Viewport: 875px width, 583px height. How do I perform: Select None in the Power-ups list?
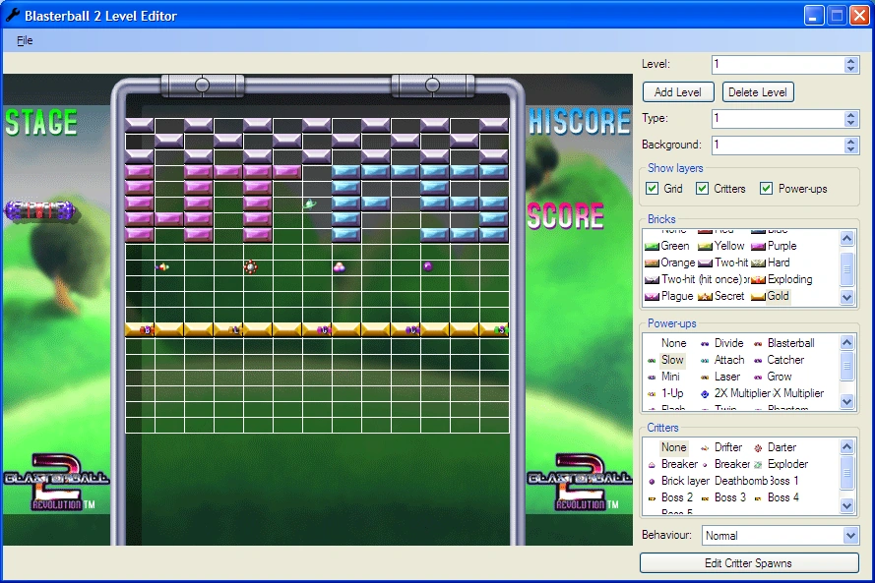(x=673, y=343)
